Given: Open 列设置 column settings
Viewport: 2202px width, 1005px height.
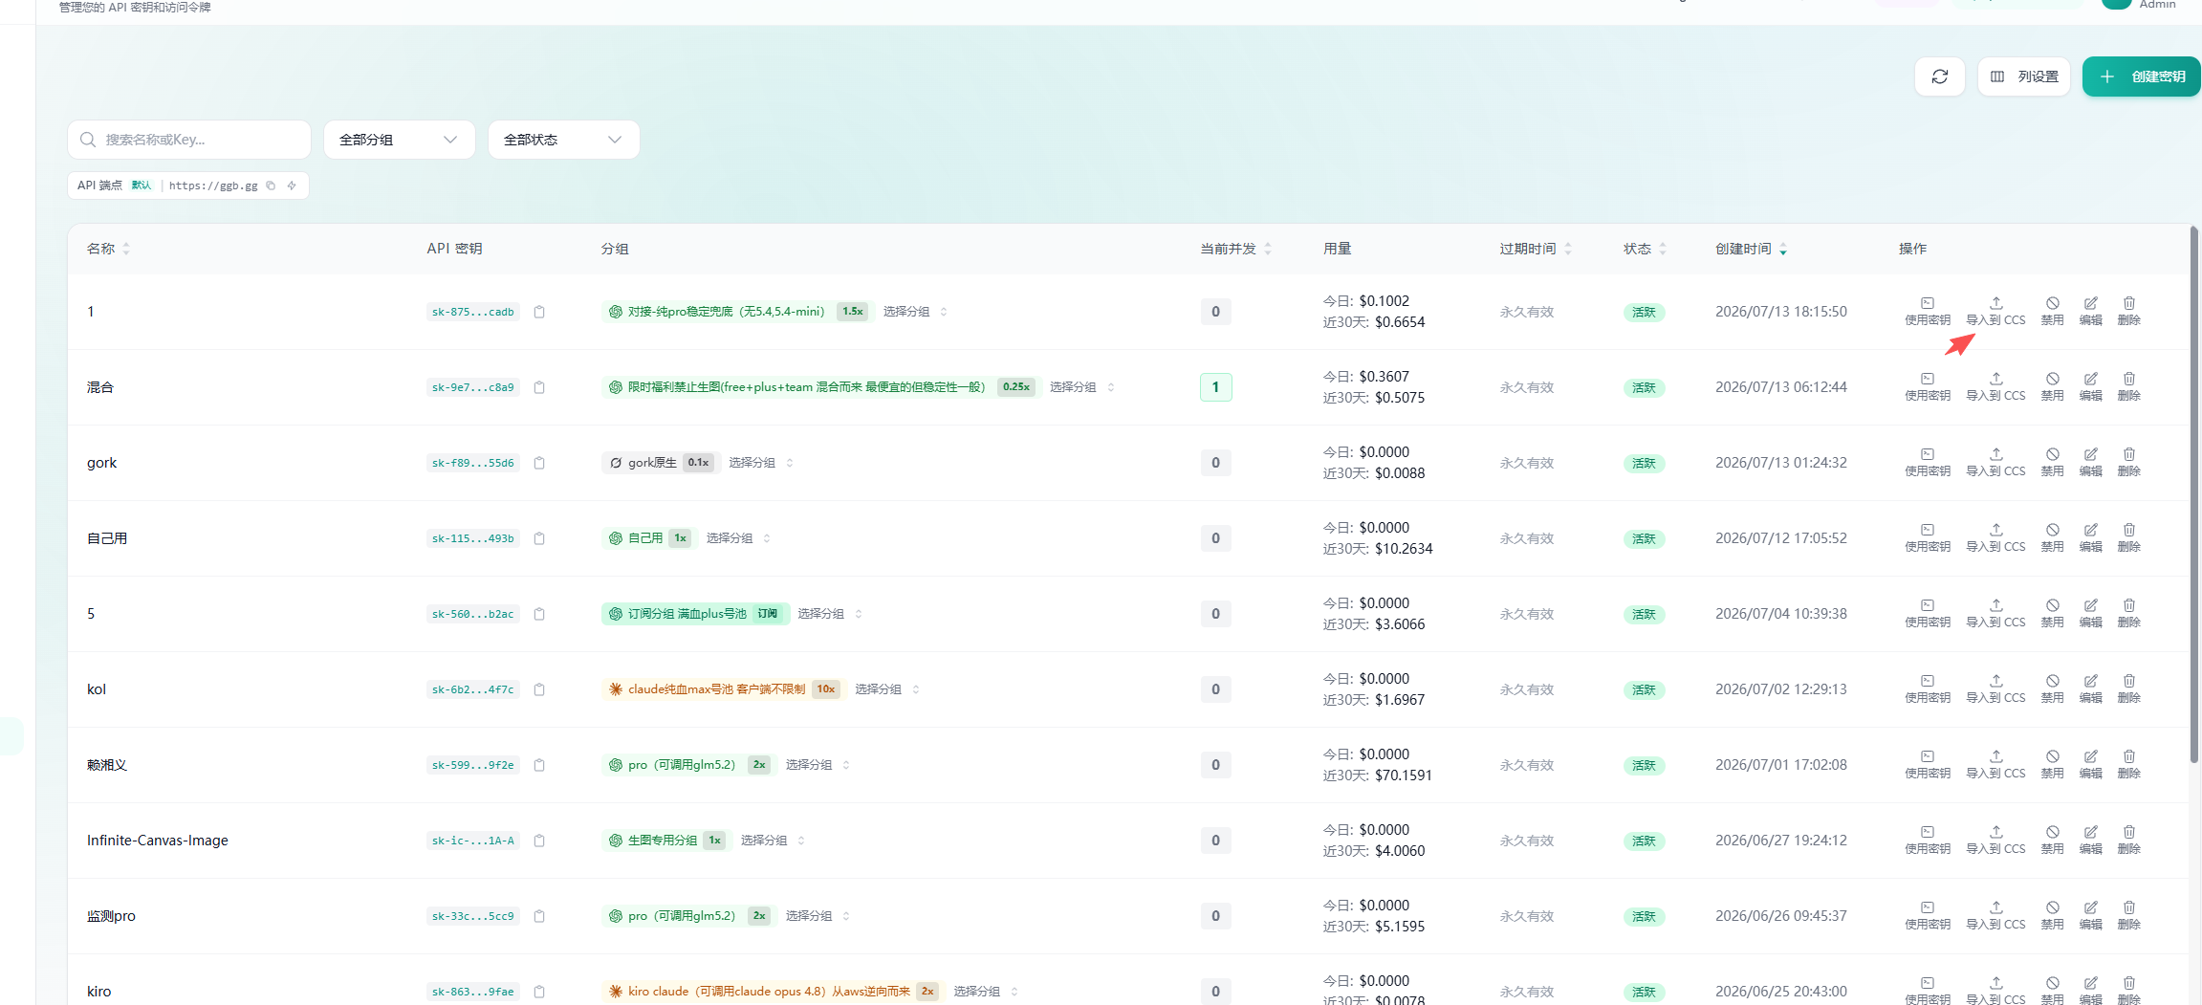Looking at the screenshot, I should point(2024,76).
